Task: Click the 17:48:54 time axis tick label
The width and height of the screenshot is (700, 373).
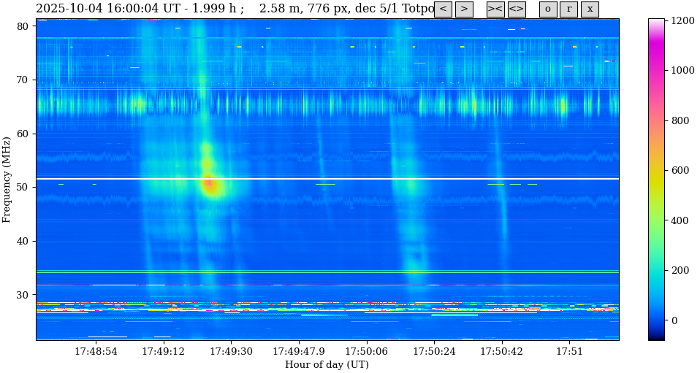Action: tap(96, 352)
